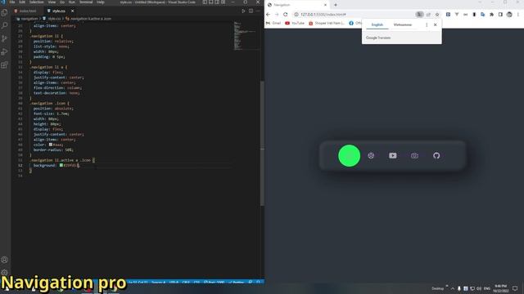Open the Help menu in VS Code
Image resolution: width=524 pixels, height=294 pixels.
(101, 2)
